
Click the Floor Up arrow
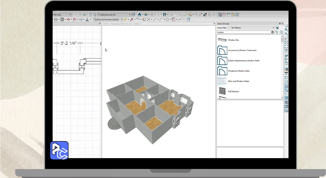[84, 15]
